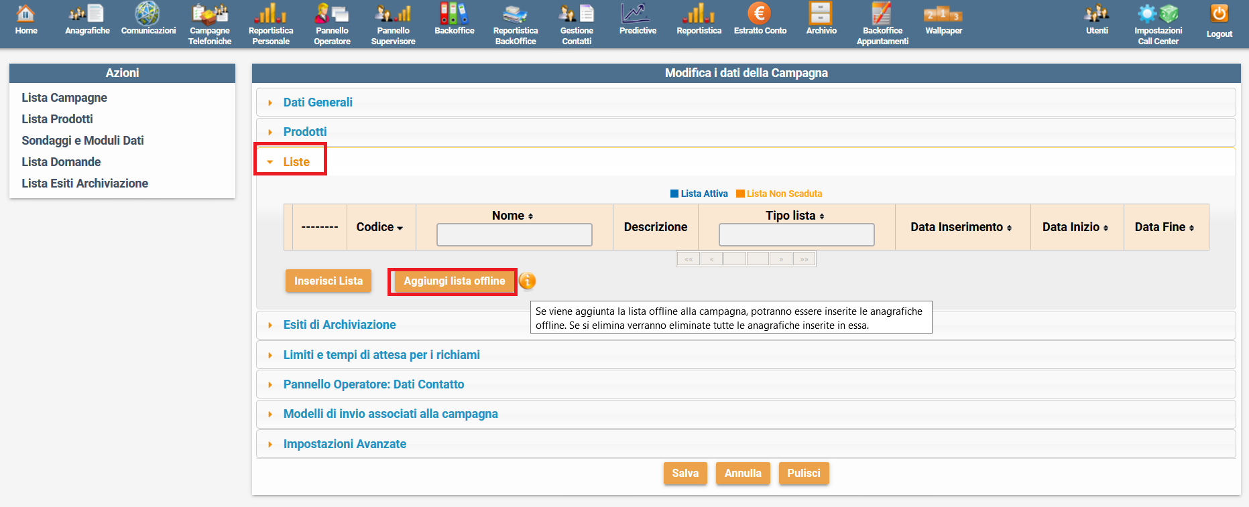Select Sondaggi e Moduli Dati
Image resolution: width=1249 pixels, height=507 pixels.
pos(82,141)
